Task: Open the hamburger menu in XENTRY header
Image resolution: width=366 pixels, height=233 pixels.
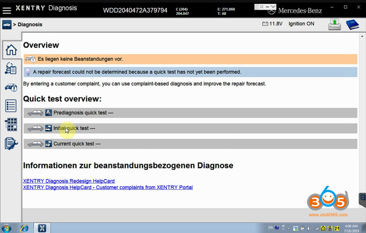Action: pos(7,10)
